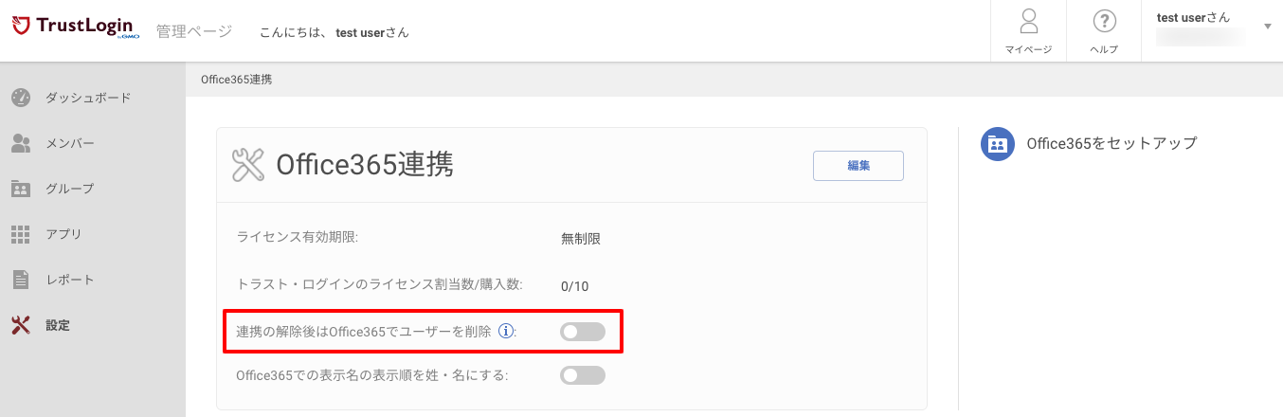Click the グループ icon in sidebar
The width and height of the screenshot is (1283, 417).
[x=21, y=189]
